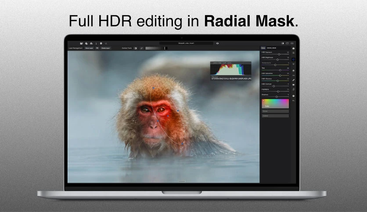Adjust the gradient strip slider in toolbar

tap(156, 48)
